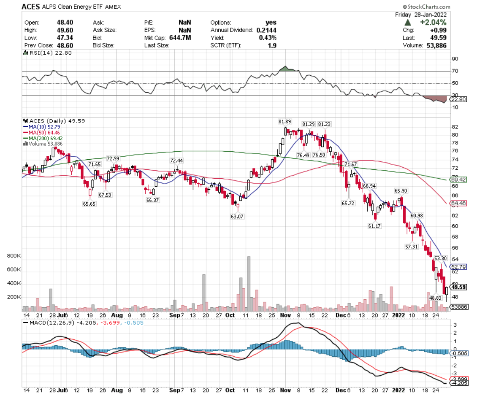Click the NaN value beside P/E

click(185, 23)
